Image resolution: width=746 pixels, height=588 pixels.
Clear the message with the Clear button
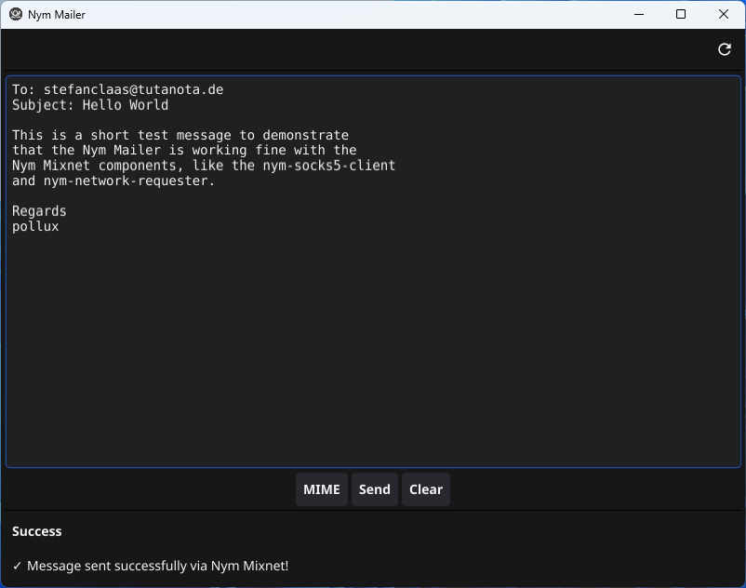426,489
